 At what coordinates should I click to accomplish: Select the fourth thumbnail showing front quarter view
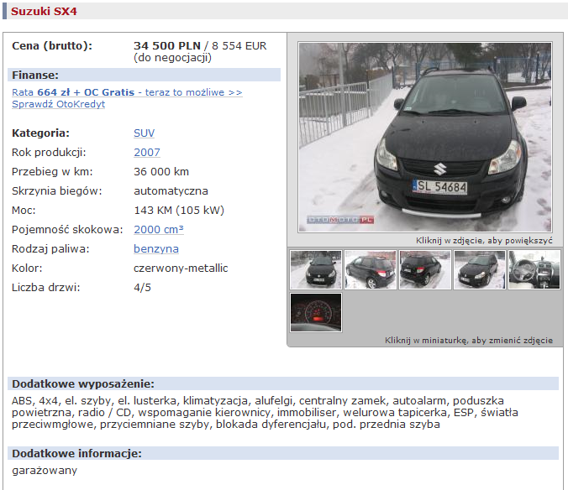tap(480, 270)
